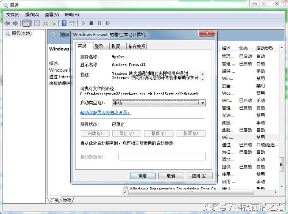Click the 恢复(R) button
The image size is (288, 214).
[191, 134]
